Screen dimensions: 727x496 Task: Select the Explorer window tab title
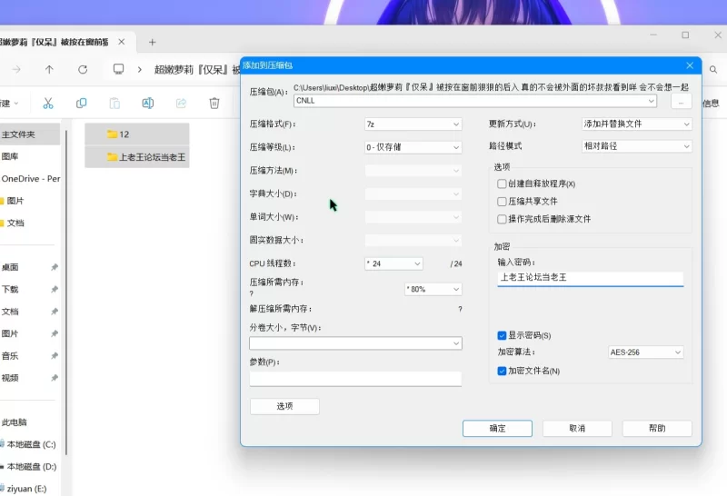[54, 42]
